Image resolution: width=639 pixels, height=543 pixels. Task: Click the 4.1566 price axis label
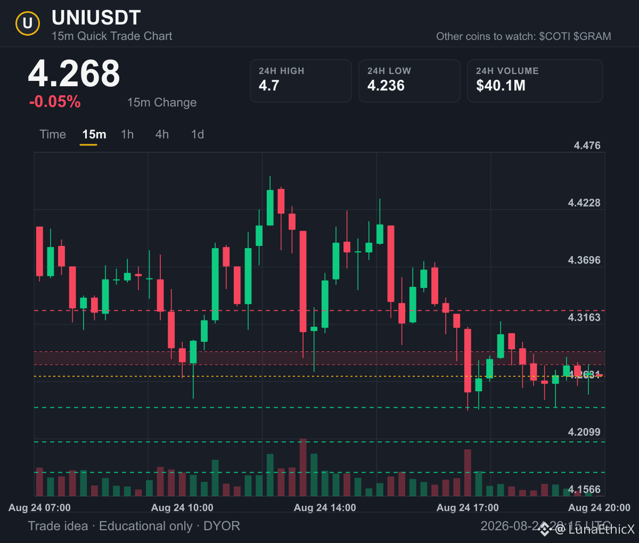(x=584, y=490)
